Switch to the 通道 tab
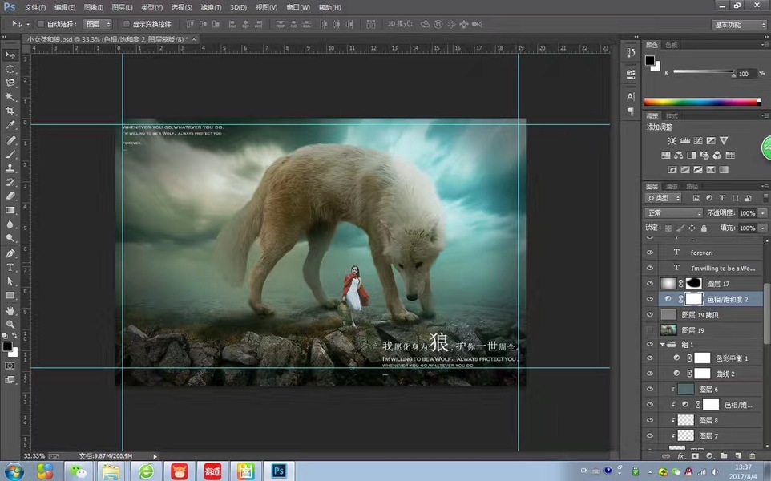771x481 pixels. 672,186
